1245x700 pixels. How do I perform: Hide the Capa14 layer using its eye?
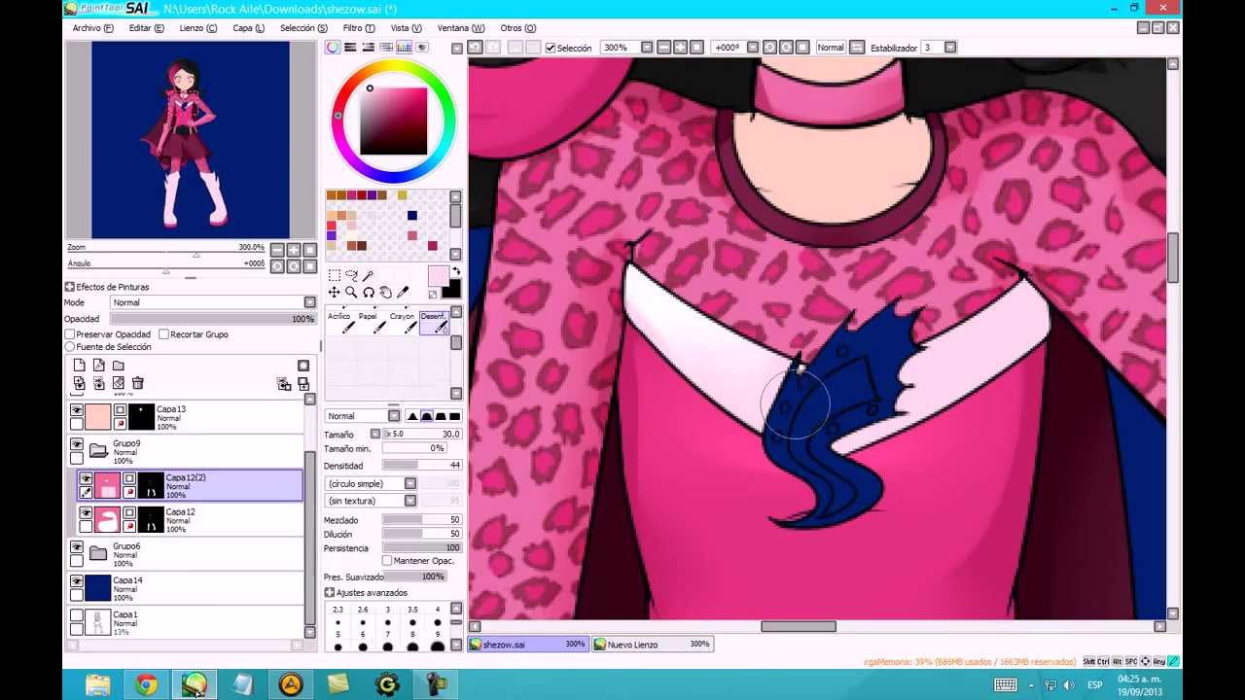click(77, 581)
